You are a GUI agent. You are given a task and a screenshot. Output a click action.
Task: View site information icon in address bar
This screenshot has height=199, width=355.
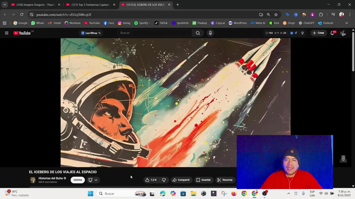click(x=31, y=15)
